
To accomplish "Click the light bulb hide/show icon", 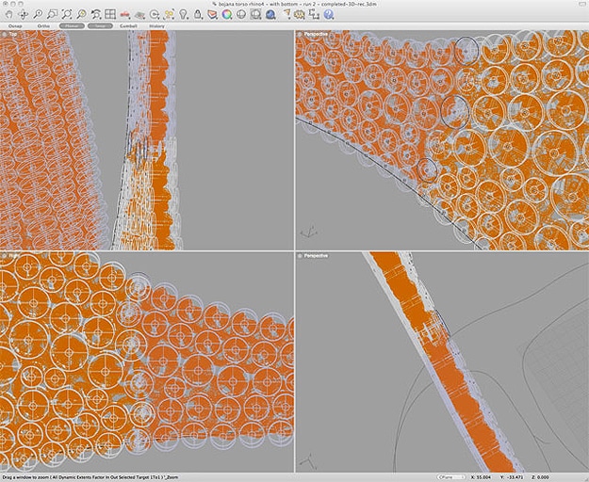I will coord(184,15).
